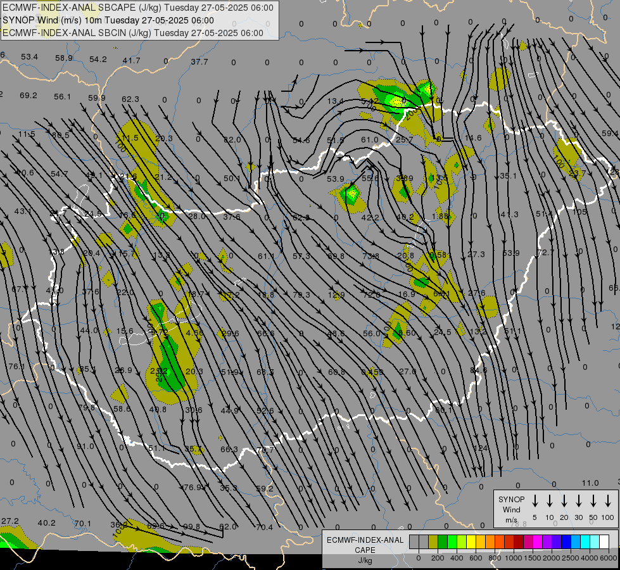Click the '400' tick on CAPE scale

(x=457, y=558)
